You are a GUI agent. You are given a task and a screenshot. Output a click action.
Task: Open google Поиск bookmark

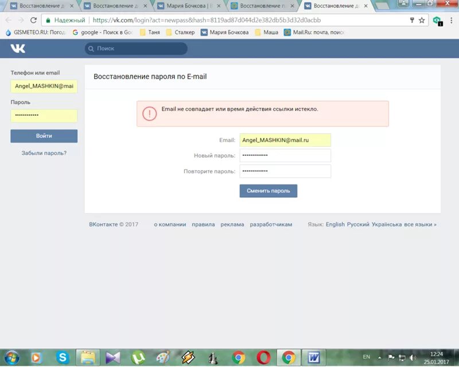point(103,32)
